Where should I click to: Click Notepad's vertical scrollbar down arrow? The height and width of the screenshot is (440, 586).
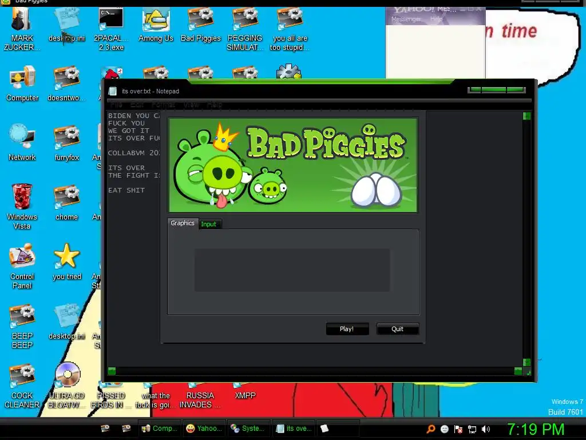(x=526, y=362)
